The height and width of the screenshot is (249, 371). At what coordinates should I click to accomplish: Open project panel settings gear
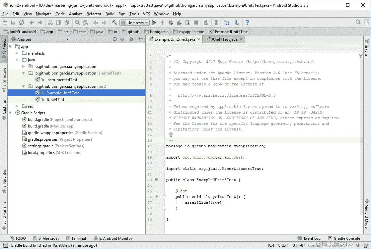tap(132, 39)
